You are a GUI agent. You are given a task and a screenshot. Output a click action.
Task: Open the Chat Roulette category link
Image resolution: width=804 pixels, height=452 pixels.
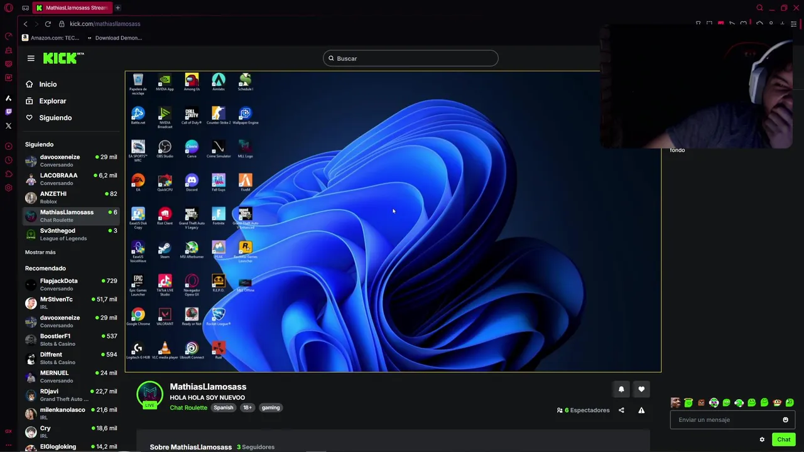[188, 408]
